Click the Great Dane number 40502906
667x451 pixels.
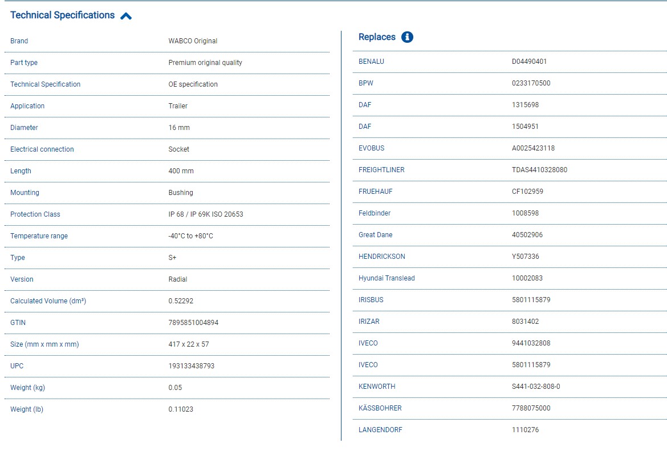point(527,235)
